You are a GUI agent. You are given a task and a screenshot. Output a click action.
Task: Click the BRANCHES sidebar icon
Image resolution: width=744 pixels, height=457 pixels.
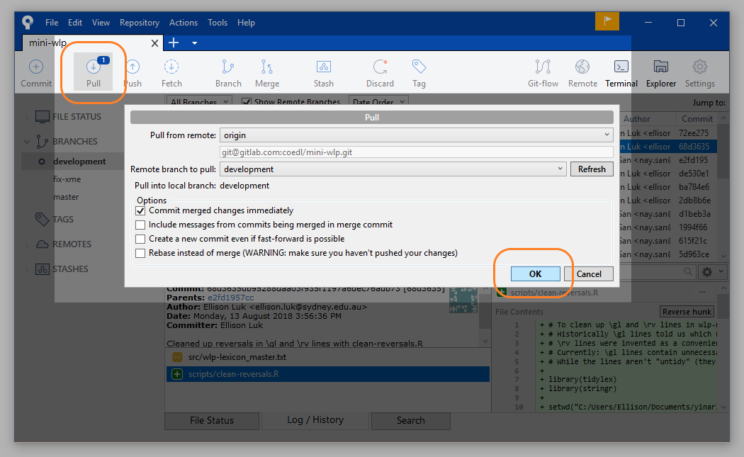(43, 142)
